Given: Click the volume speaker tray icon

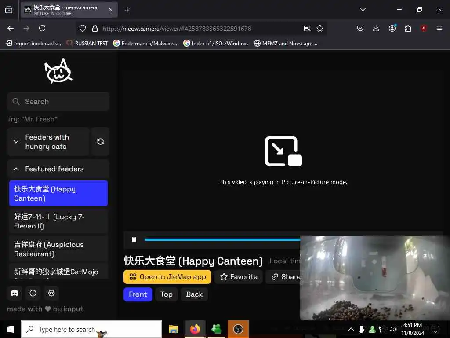Looking at the screenshot, I should [392, 329].
